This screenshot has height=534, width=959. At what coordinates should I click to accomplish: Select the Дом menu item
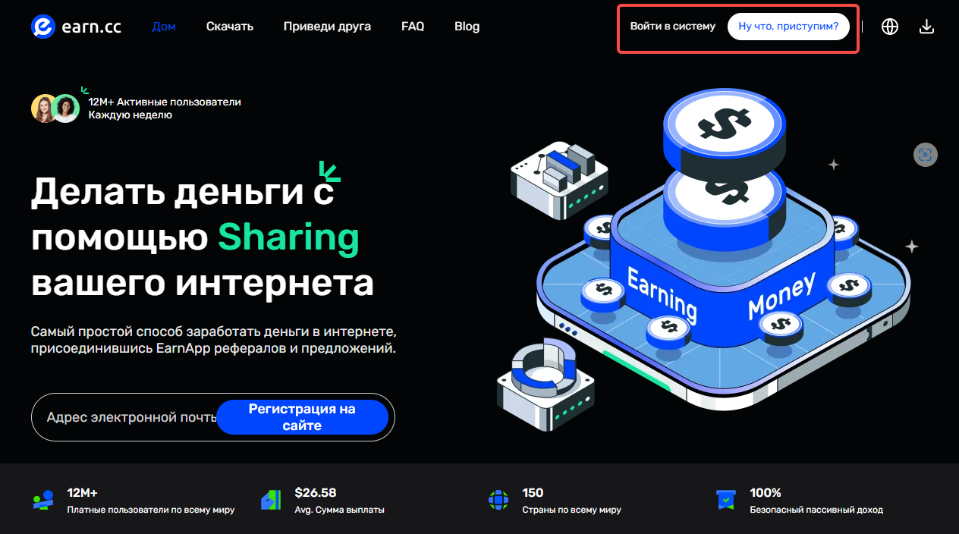tap(164, 27)
